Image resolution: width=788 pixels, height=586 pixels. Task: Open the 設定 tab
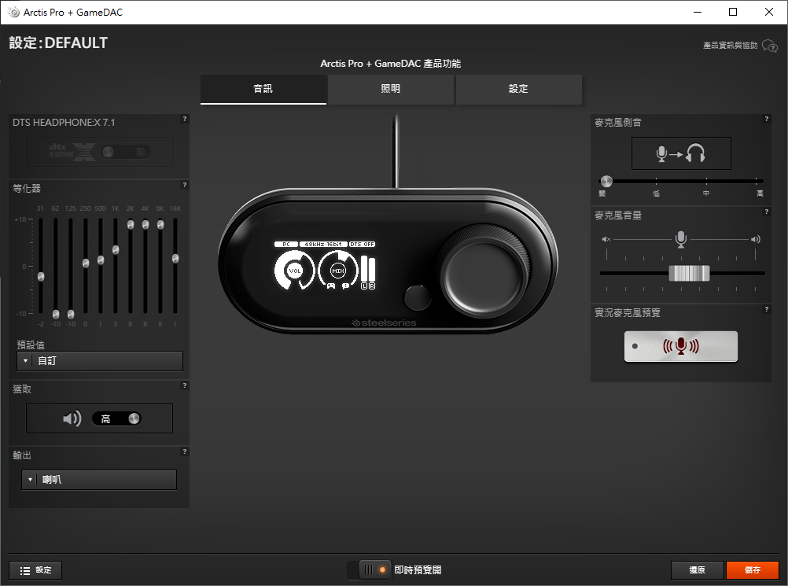pos(518,89)
